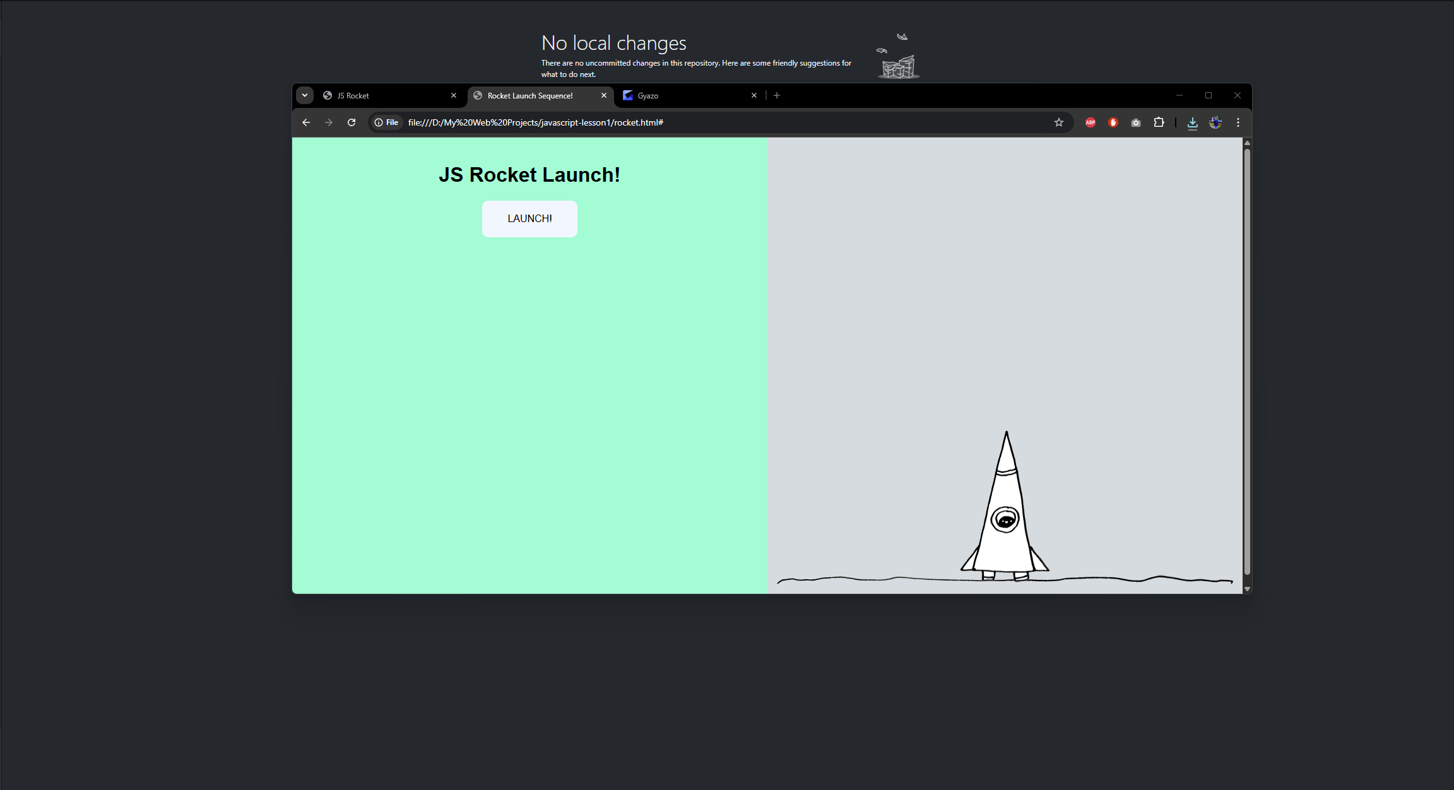Click the JS Rocket Launch! heading
The width and height of the screenshot is (1454, 790).
pos(529,175)
